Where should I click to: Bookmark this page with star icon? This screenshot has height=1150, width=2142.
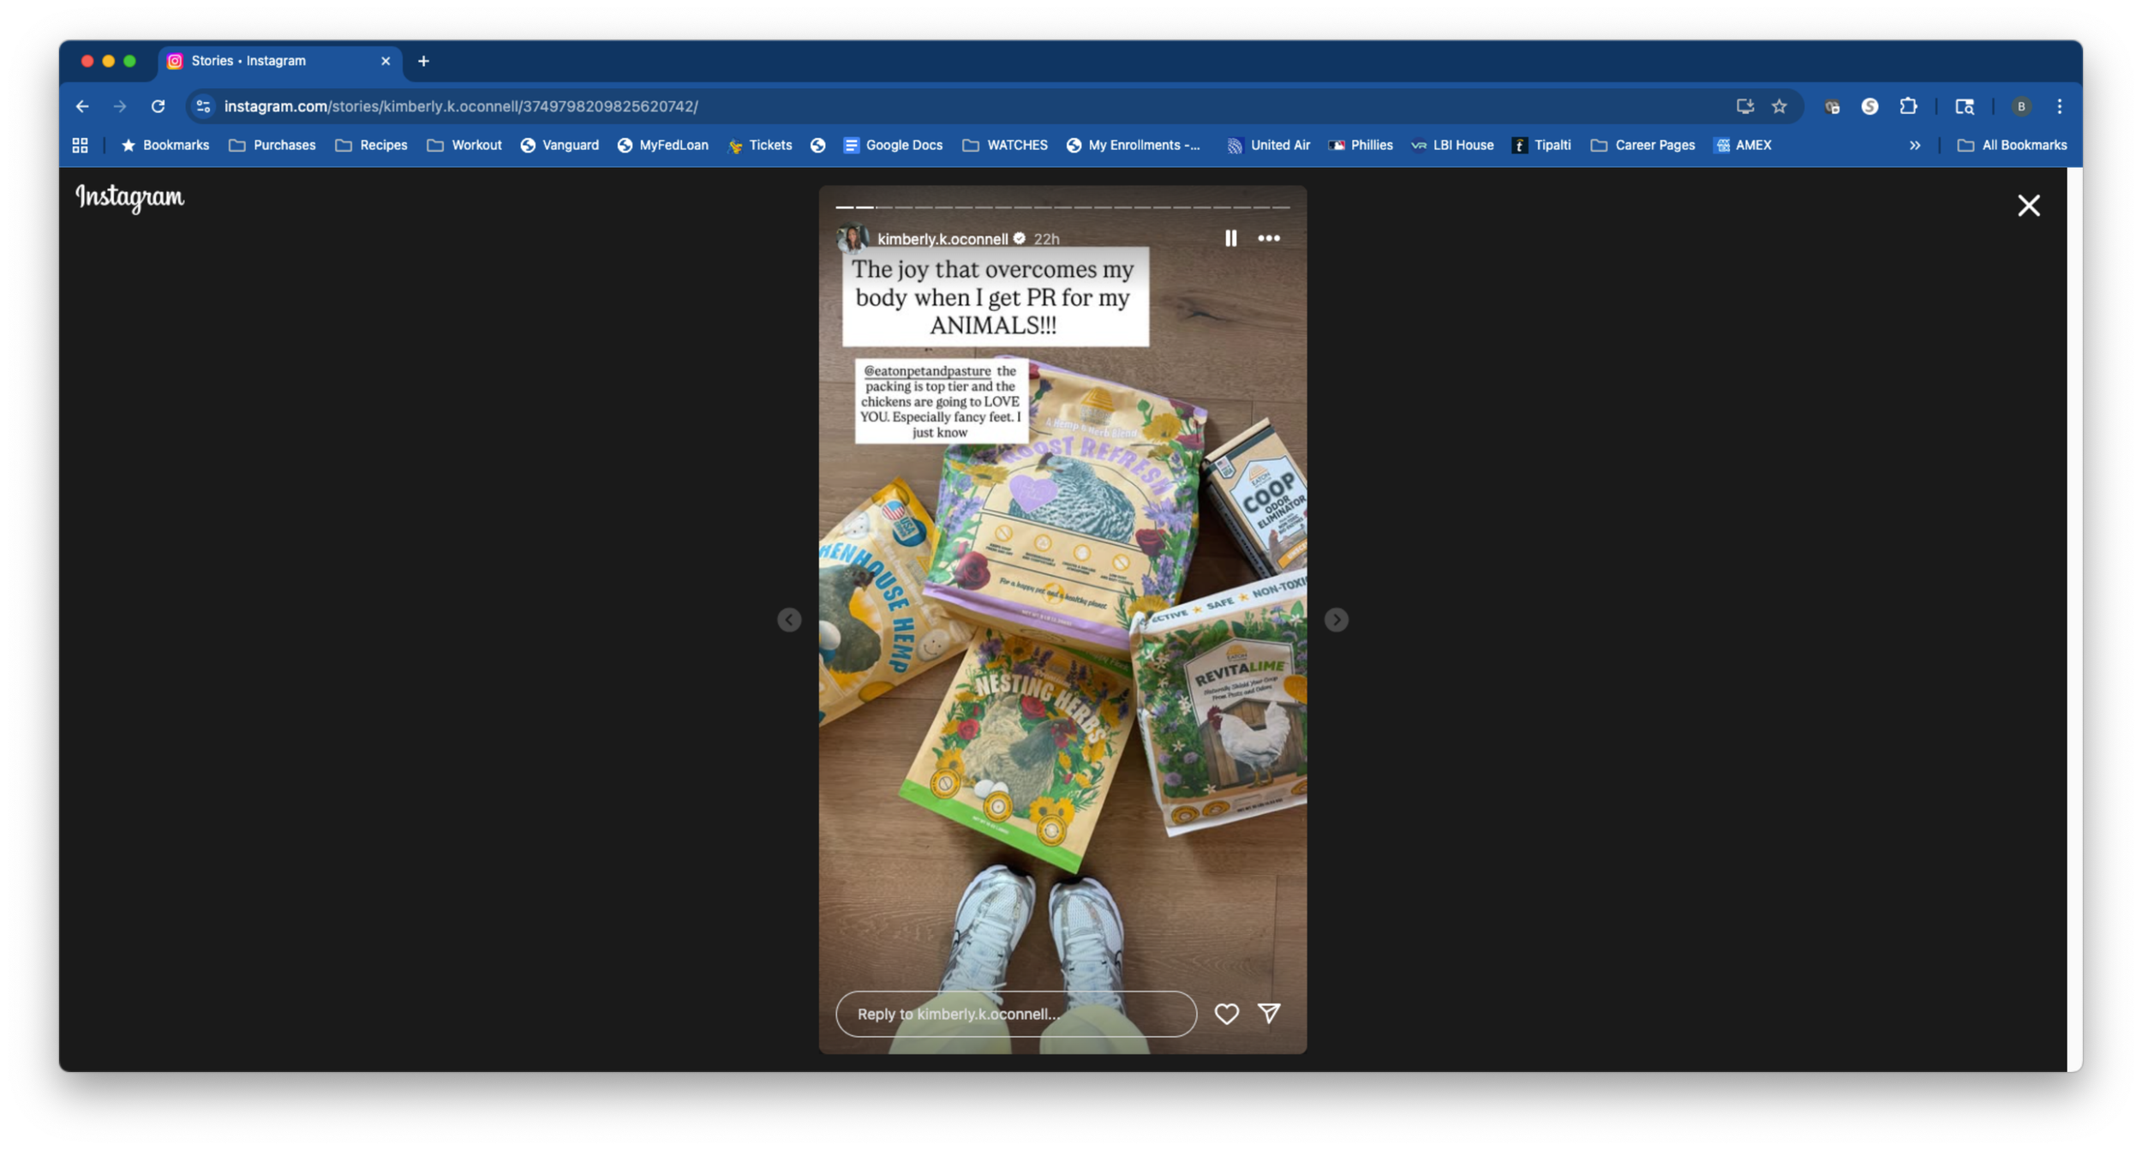[1780, 106]
